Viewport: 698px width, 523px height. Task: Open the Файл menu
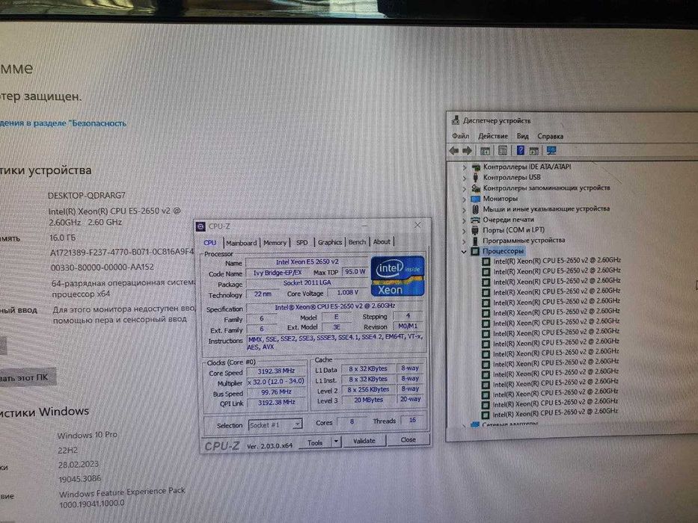click(461, 136)
